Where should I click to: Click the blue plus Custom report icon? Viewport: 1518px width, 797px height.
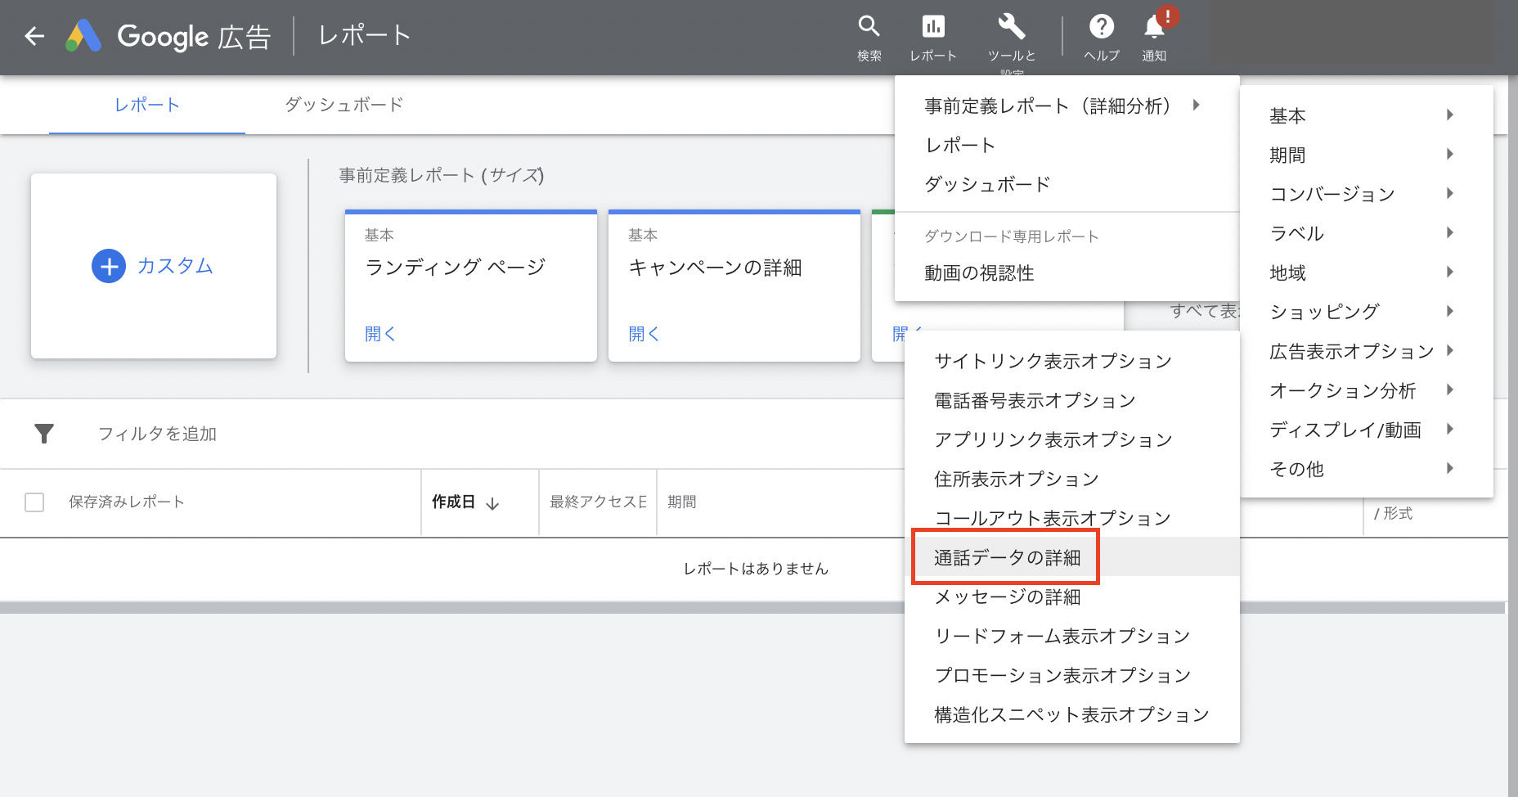(109, 266)
